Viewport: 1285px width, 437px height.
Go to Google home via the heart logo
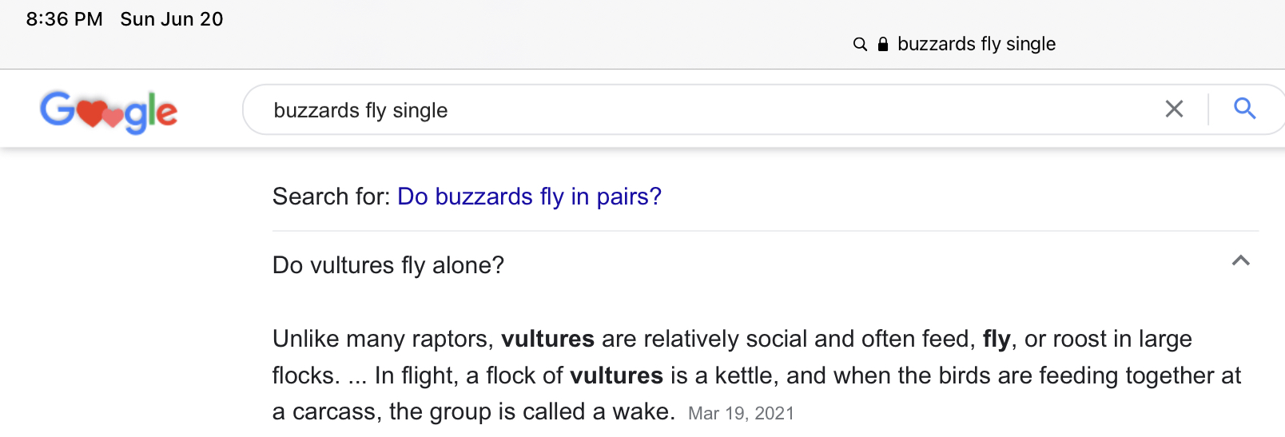point(109,111)
